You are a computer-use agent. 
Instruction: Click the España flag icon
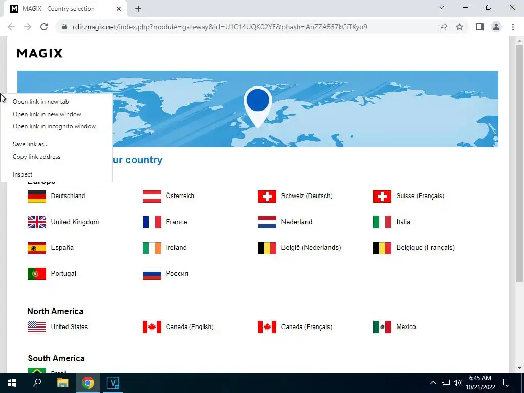coord(37,248)
